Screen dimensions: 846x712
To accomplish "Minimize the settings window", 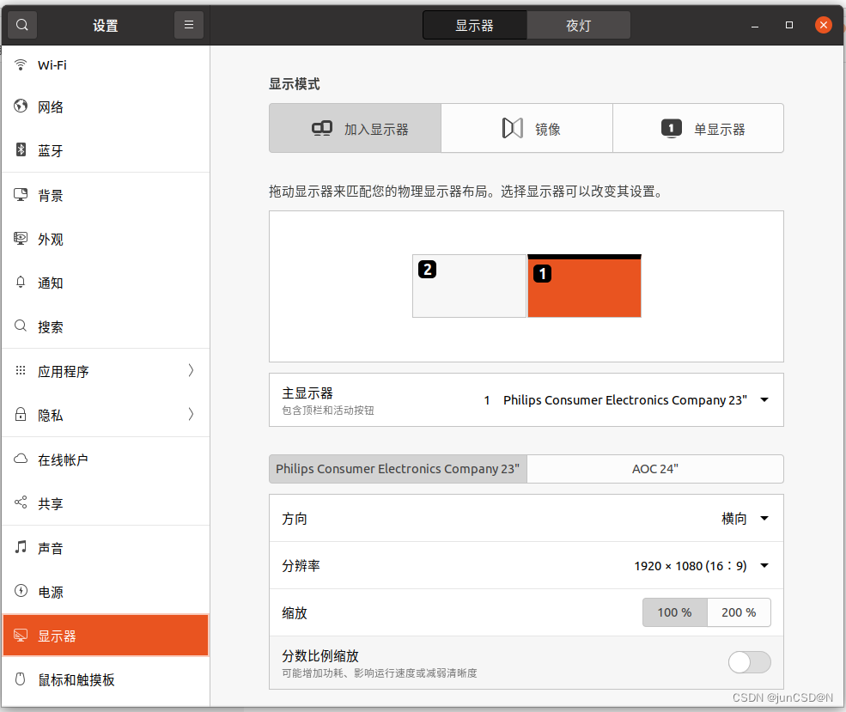I will 755,26.
